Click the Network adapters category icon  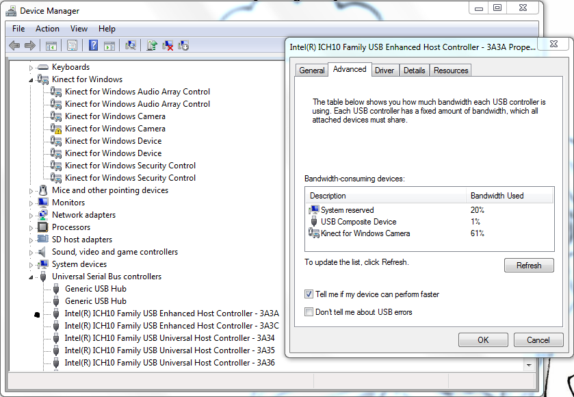43,215
